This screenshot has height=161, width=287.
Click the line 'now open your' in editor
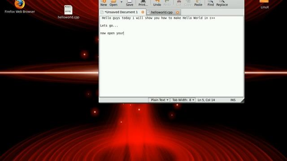pos(112,33)
